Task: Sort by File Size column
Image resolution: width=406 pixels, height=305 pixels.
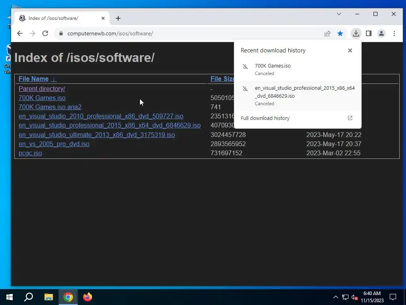Action: pos(222,79)
